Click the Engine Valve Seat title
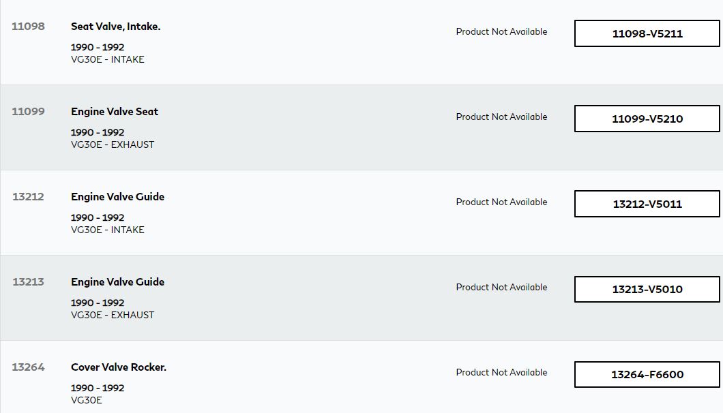The height and width of the screenshot is (413, 723). point(115,112)
